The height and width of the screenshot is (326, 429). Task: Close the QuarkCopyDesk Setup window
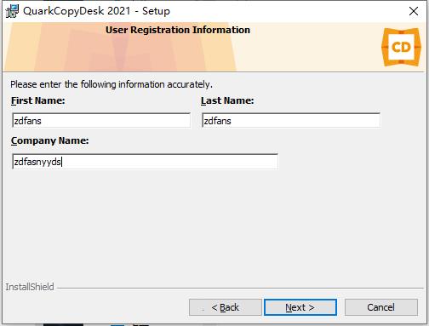coord(414,11)
